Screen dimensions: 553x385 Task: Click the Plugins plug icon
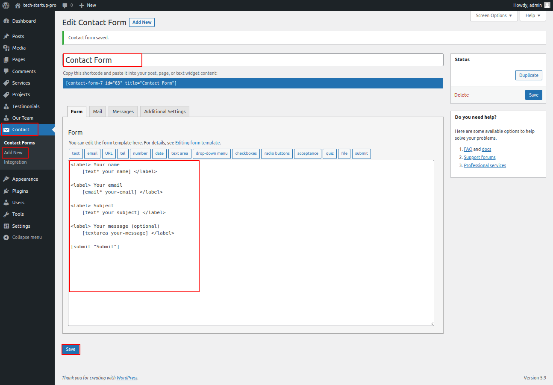coord(6,191)
